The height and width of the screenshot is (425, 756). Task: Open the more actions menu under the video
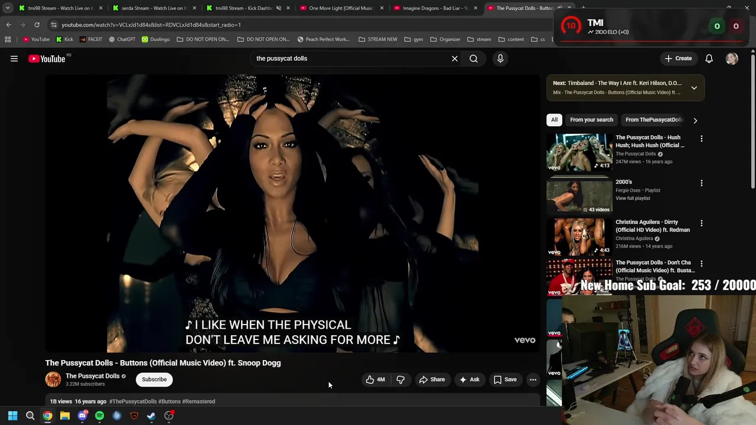(533, 380)
